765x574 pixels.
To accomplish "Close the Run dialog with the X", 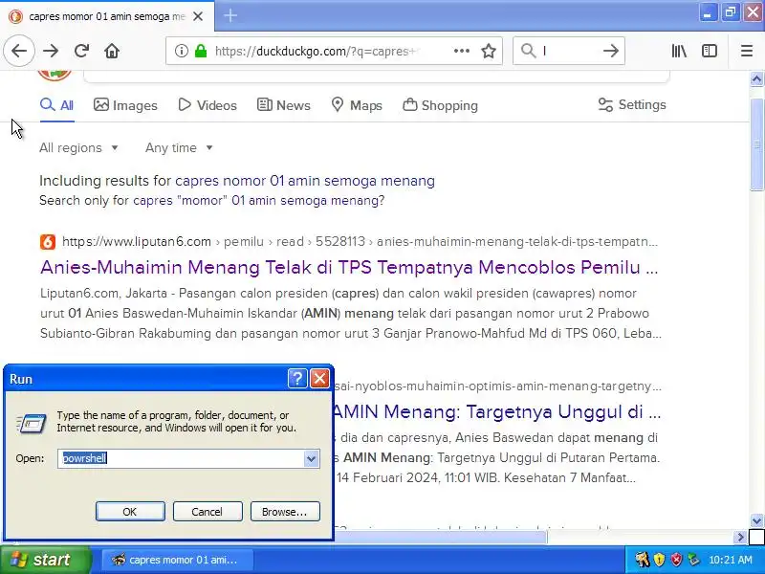I will pos(319,378).
